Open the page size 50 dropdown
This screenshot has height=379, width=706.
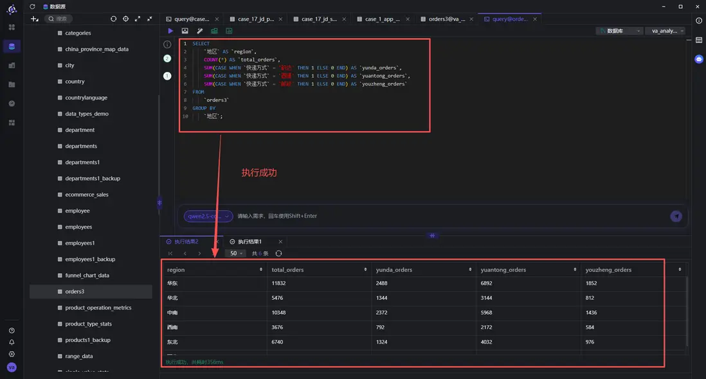(x=237, y=254)
